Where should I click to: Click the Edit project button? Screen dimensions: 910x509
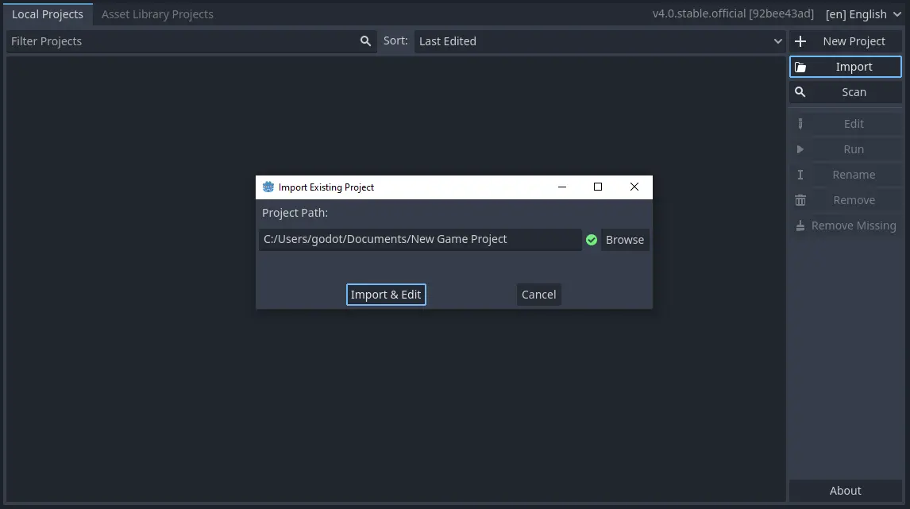pyautogui.click(x=846, y=124)
